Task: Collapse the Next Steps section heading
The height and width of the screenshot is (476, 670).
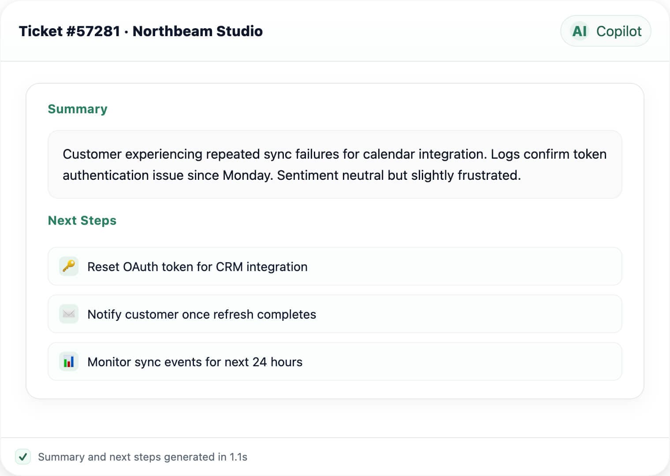Action: (82, 220)
